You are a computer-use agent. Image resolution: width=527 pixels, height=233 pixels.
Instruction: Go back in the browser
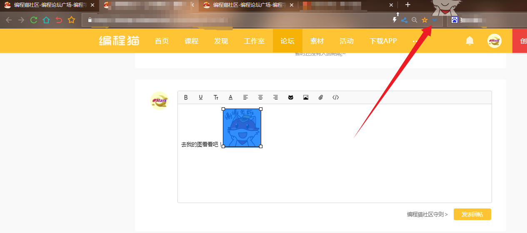[9, 20]
